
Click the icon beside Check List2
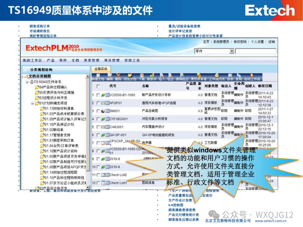[103, 175]
